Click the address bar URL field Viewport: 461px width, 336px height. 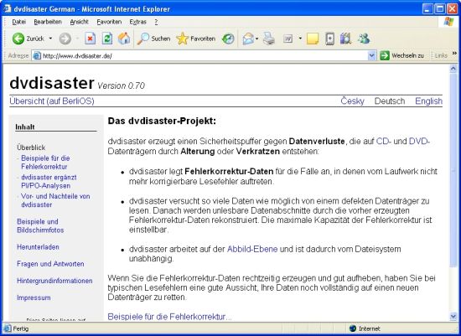[200, 55]
